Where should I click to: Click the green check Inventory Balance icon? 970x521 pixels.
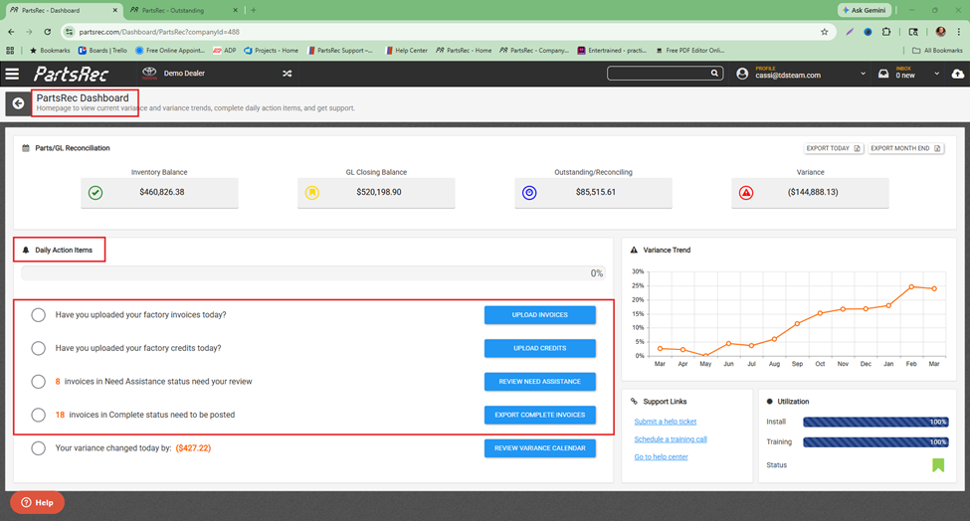(96, 193)
